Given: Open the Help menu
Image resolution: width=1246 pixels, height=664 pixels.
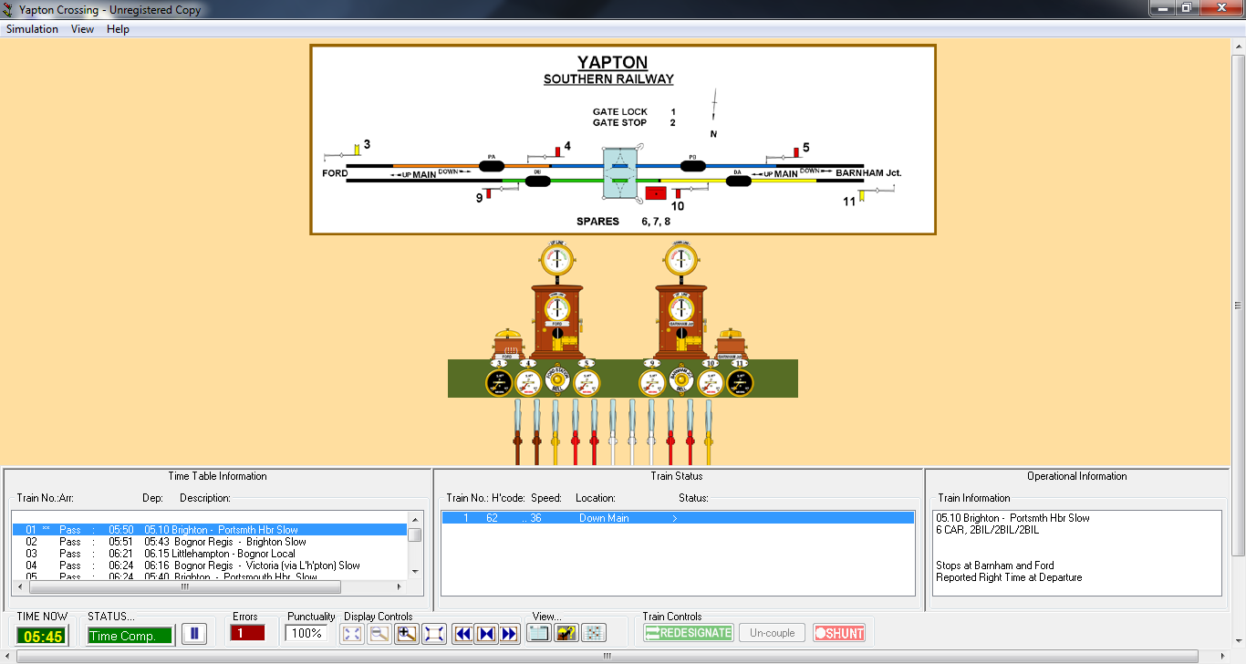Looking at the screenshot, I should (118, 29).
